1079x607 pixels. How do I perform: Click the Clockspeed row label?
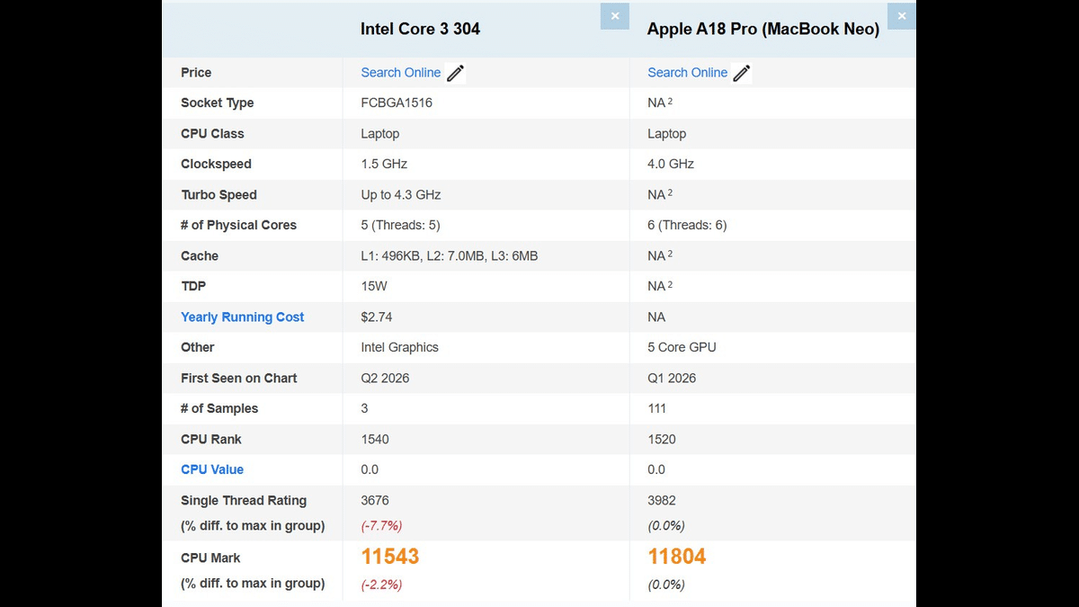(x=216, y=165)
